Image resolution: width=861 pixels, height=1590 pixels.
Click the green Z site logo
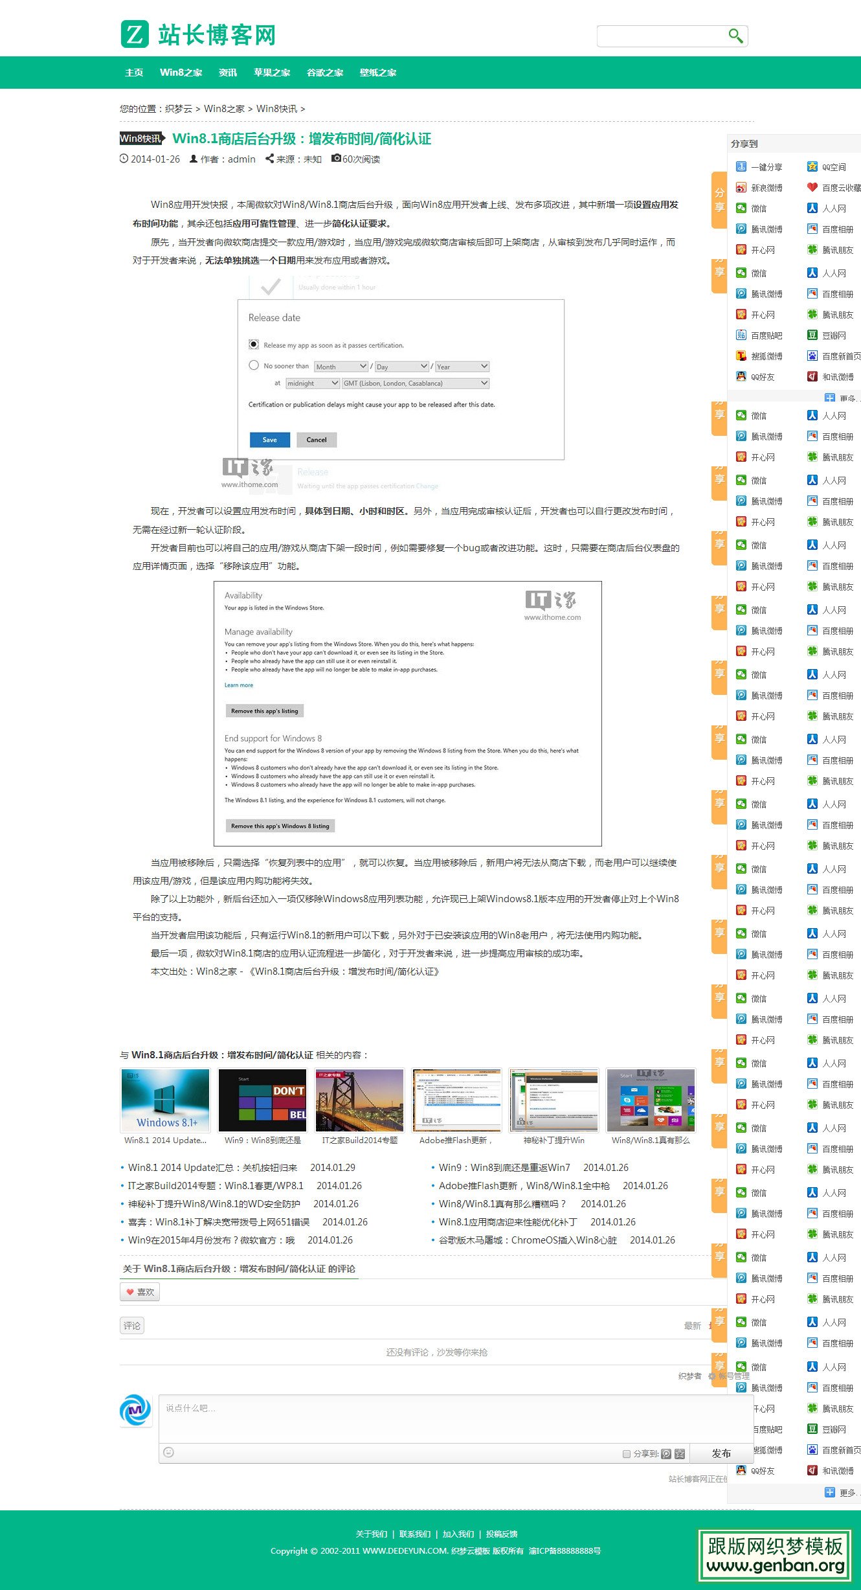point(135,34)
